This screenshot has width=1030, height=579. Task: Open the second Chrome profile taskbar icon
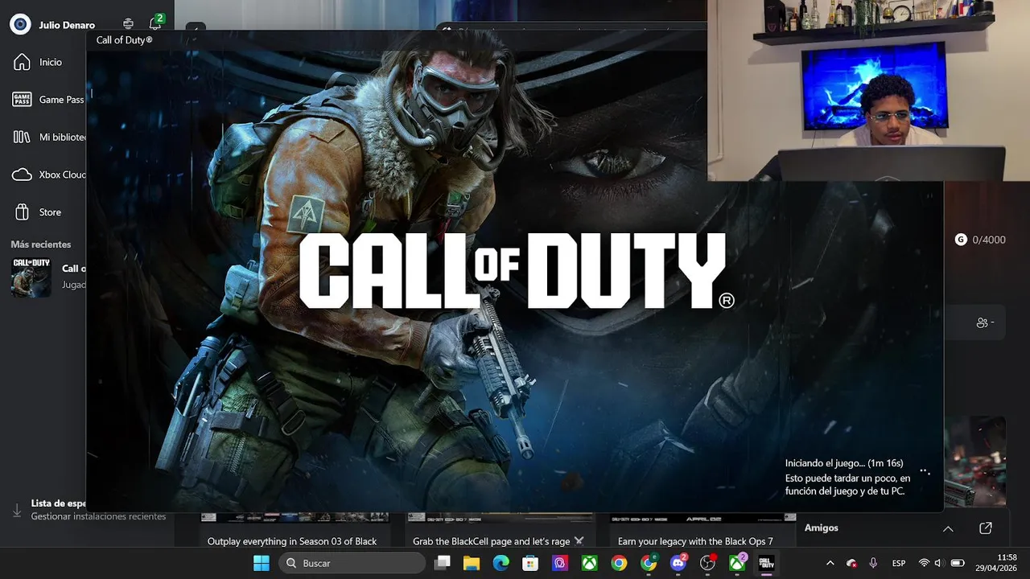(649, 563)
